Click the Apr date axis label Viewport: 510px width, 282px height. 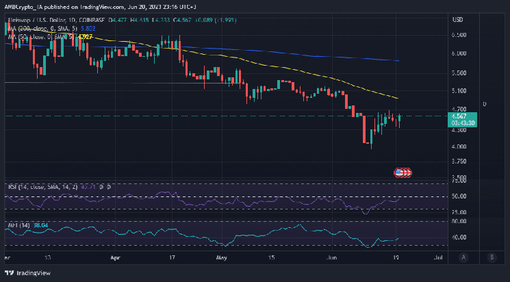115,258
